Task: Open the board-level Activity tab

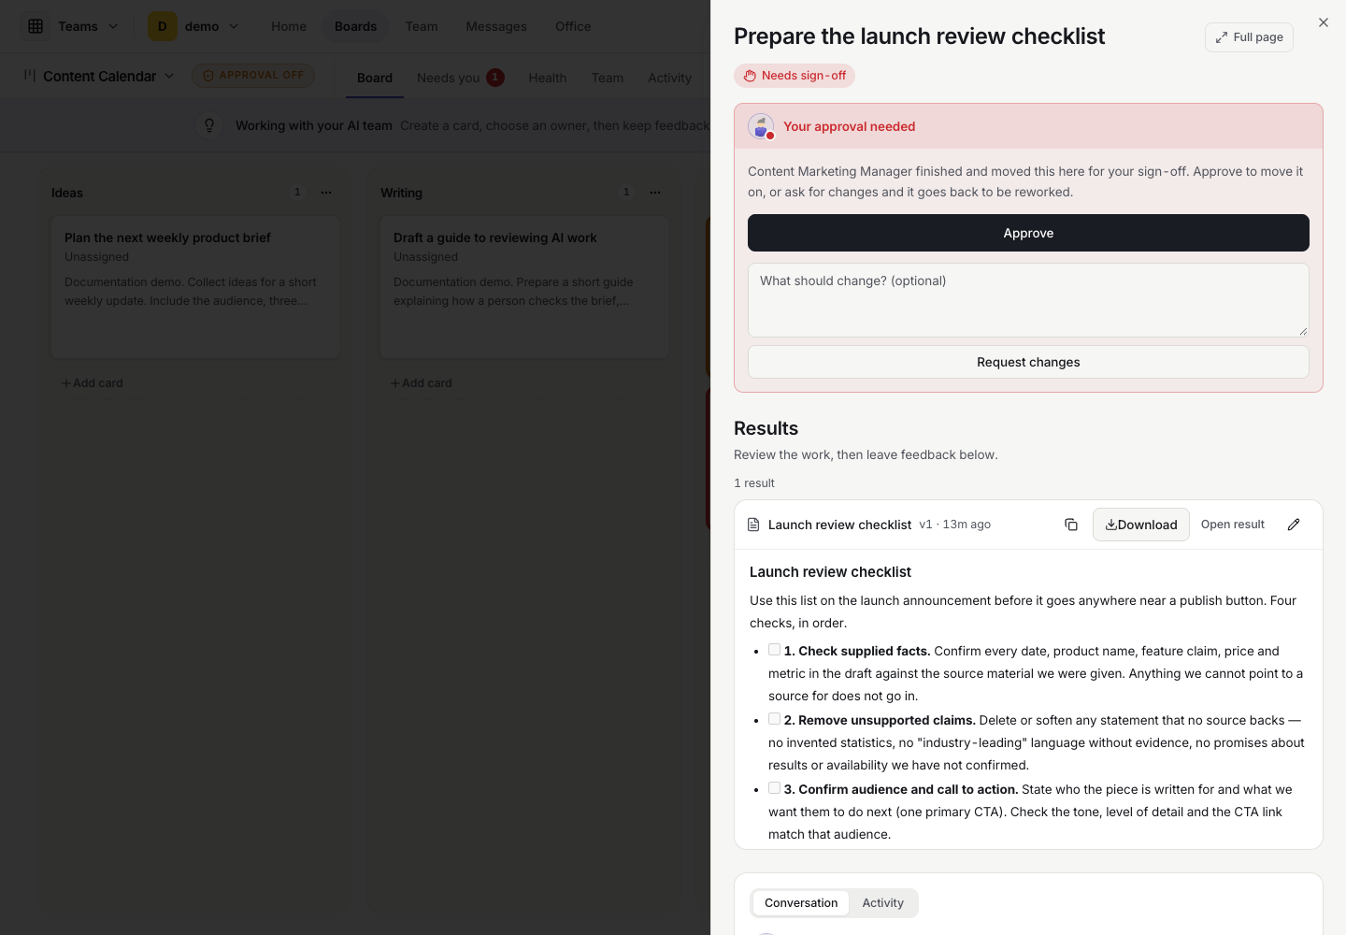Action: (670, 78)
